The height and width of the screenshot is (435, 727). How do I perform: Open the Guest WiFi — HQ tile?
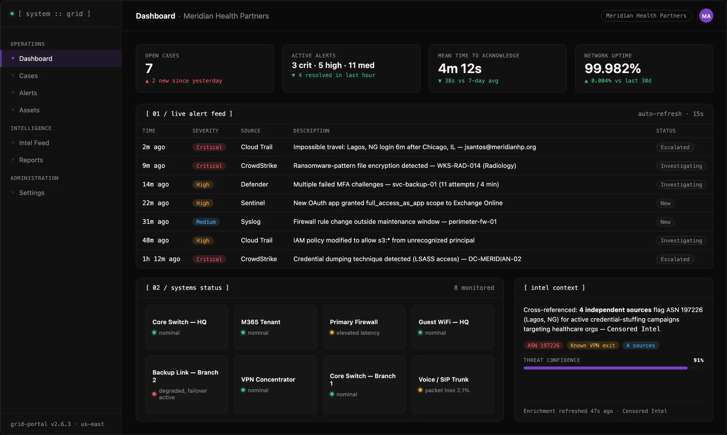pos(453,327)
